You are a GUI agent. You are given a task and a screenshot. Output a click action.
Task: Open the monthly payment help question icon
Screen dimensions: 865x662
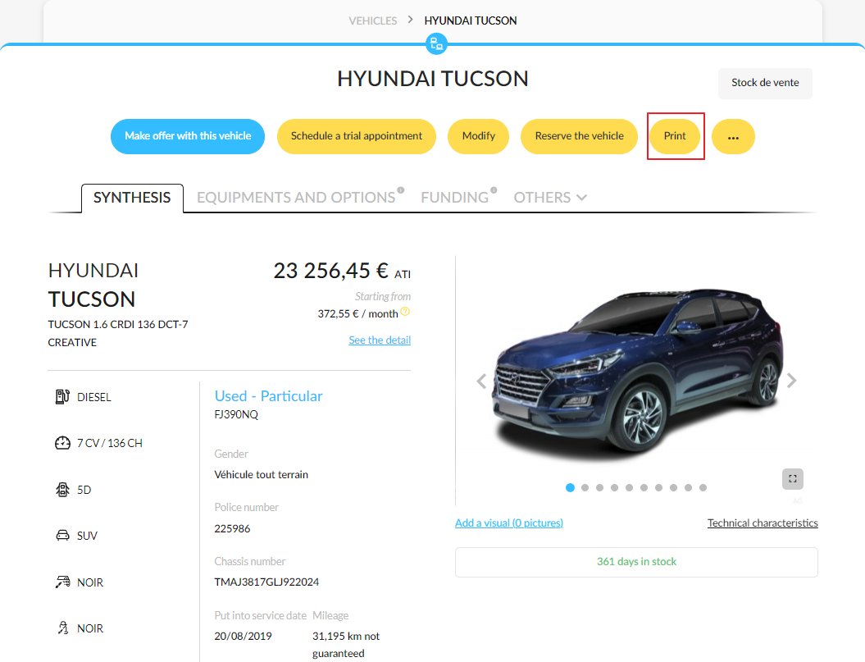405,312
